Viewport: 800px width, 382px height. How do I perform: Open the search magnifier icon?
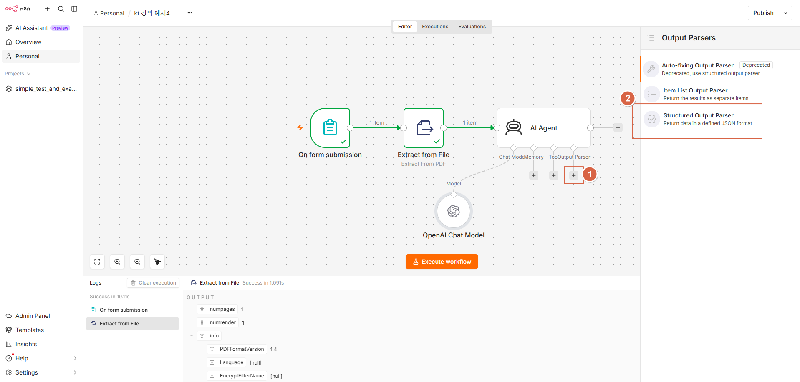[x=61, y=9]
